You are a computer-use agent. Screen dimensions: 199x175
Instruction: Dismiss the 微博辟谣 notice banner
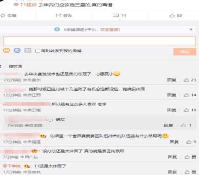pyautogui.click(x=191, y=29)
